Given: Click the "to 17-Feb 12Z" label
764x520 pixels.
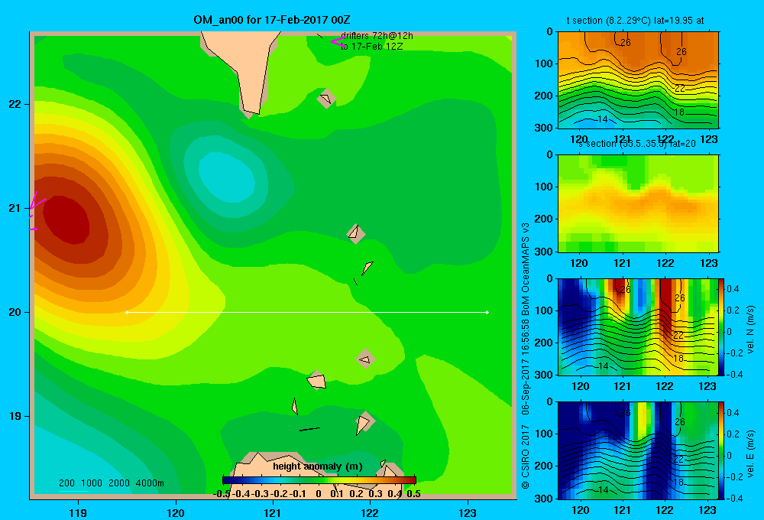Looking at the screenshot, I should 371,47.
